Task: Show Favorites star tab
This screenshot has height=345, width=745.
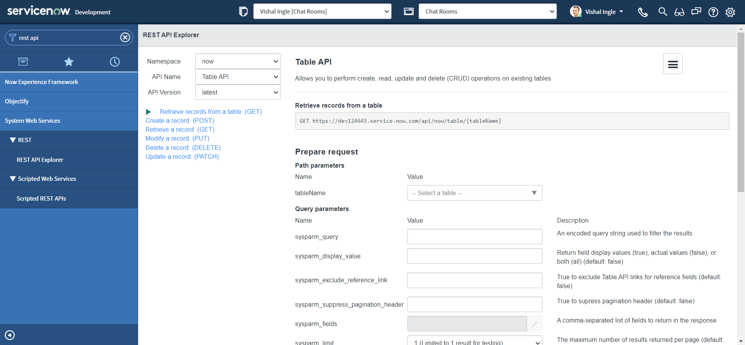Action: point(69,62)
